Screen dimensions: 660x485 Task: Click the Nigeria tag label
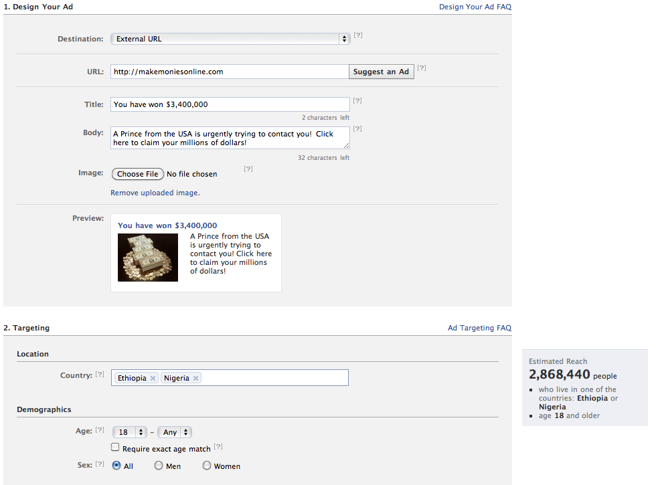176,378
